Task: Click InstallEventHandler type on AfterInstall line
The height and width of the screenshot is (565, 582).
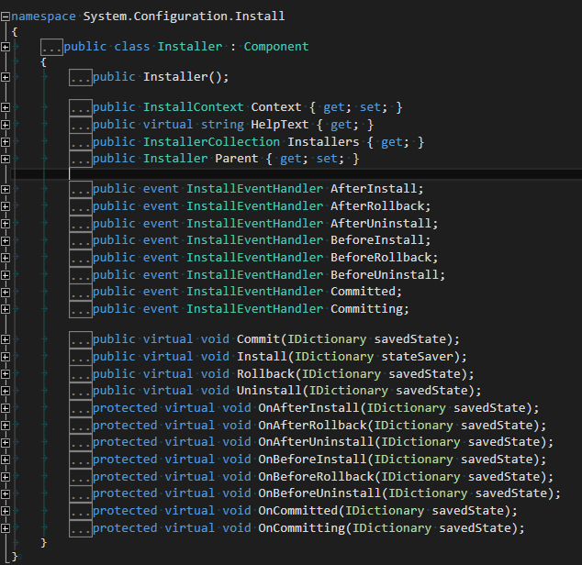Action: [x=254, y=189]
